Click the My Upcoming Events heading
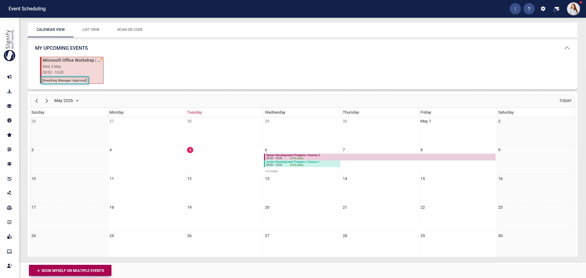This screenshot has width=586, height=278. pyautogui.click(x=61, y=48)
